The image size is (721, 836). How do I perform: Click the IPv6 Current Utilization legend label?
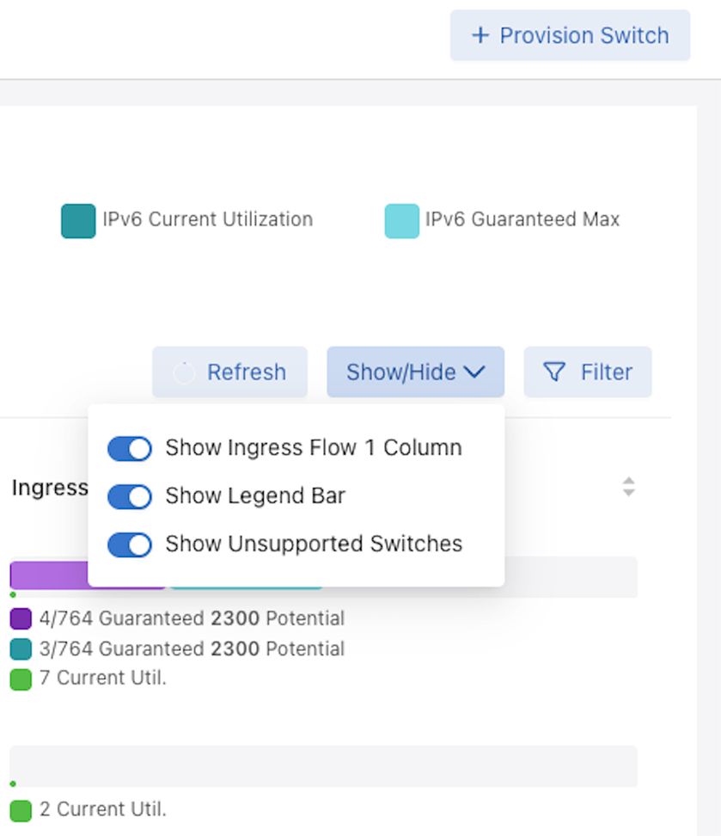(207, 219)
